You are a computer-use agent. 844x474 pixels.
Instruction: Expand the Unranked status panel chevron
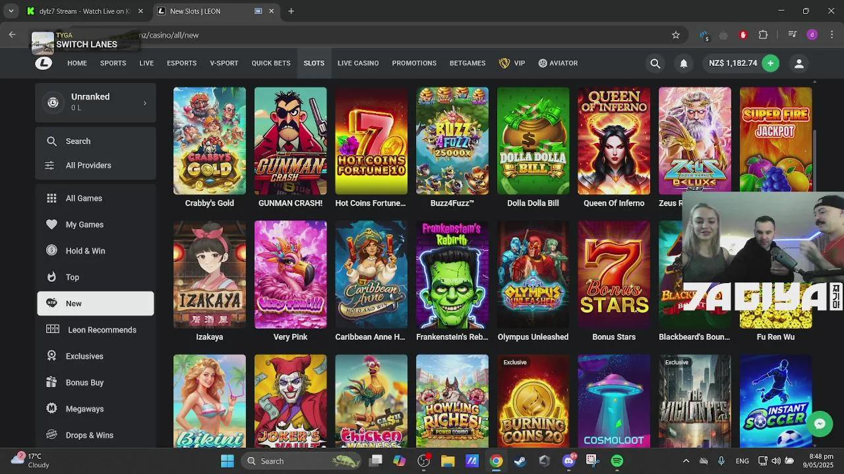pos(145,103)
